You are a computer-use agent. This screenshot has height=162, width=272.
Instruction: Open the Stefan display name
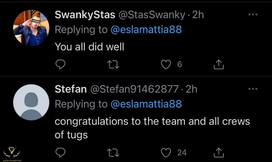(71, 89)
